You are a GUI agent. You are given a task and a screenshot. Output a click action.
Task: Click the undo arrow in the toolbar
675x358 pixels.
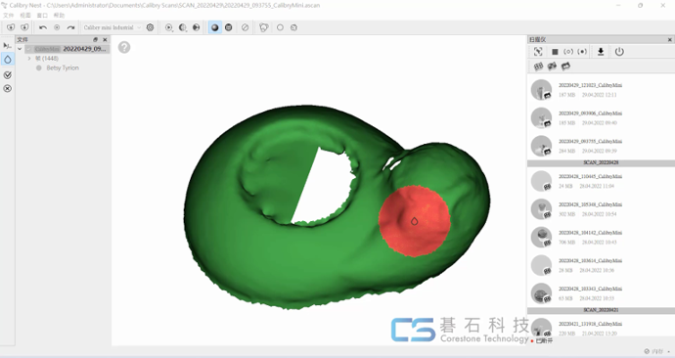click(43, 27)
